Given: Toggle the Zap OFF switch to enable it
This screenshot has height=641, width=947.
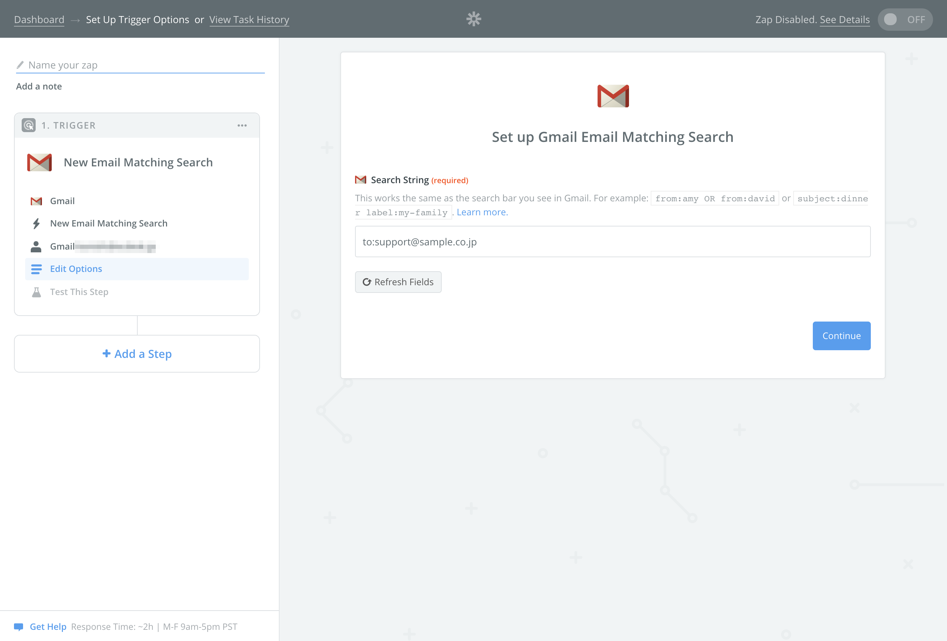Looking at the screenshot, I should tap(905, 19).
